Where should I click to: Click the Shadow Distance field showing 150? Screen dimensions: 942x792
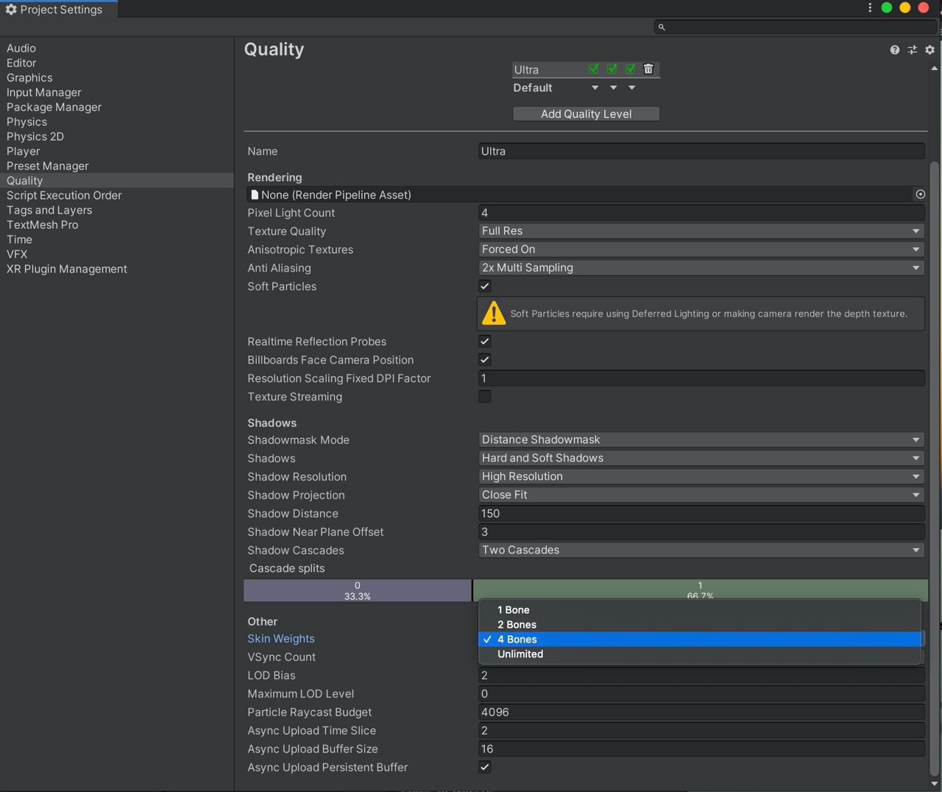click(701, 513)
